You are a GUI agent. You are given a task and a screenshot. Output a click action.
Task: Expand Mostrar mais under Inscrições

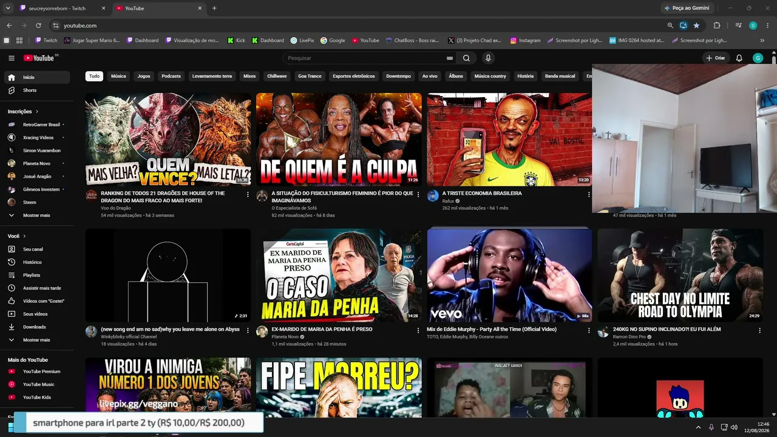click(x=36, y=215)
